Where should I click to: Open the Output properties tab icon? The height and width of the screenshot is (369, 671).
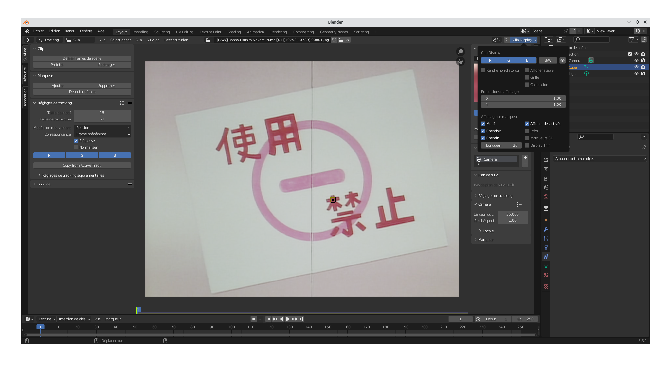(x=546, y=169)
